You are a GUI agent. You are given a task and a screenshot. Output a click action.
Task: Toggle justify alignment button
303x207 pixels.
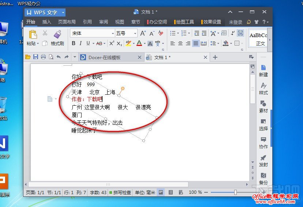tap(196, 43)
